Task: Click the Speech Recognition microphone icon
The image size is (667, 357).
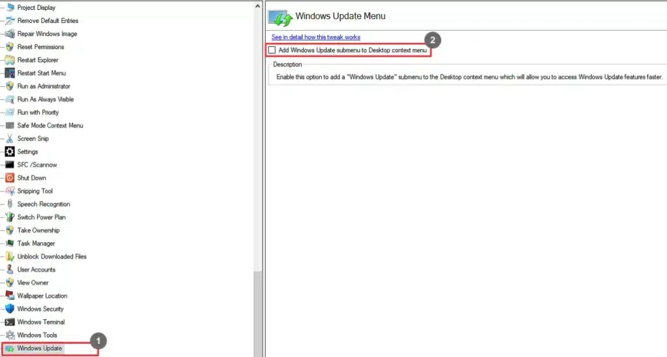Action: click(10, 205)
